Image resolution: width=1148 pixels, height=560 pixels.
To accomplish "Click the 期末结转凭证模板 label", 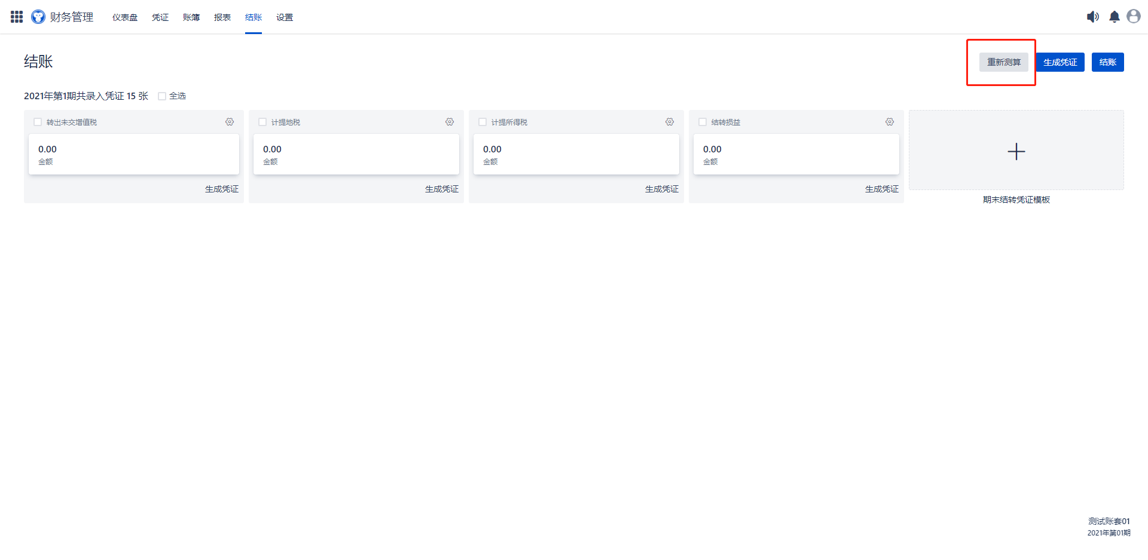I will 1016,200.
